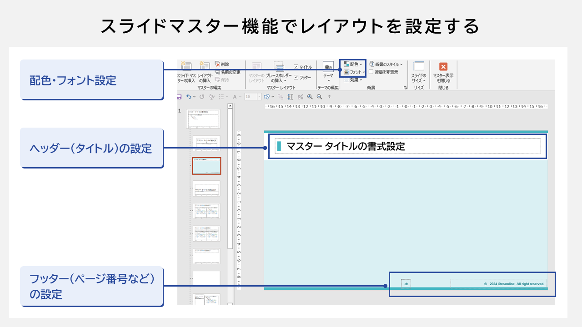
Task: Open プレースホルダーの挿入 dropdown
Action: tap(279, 72)
